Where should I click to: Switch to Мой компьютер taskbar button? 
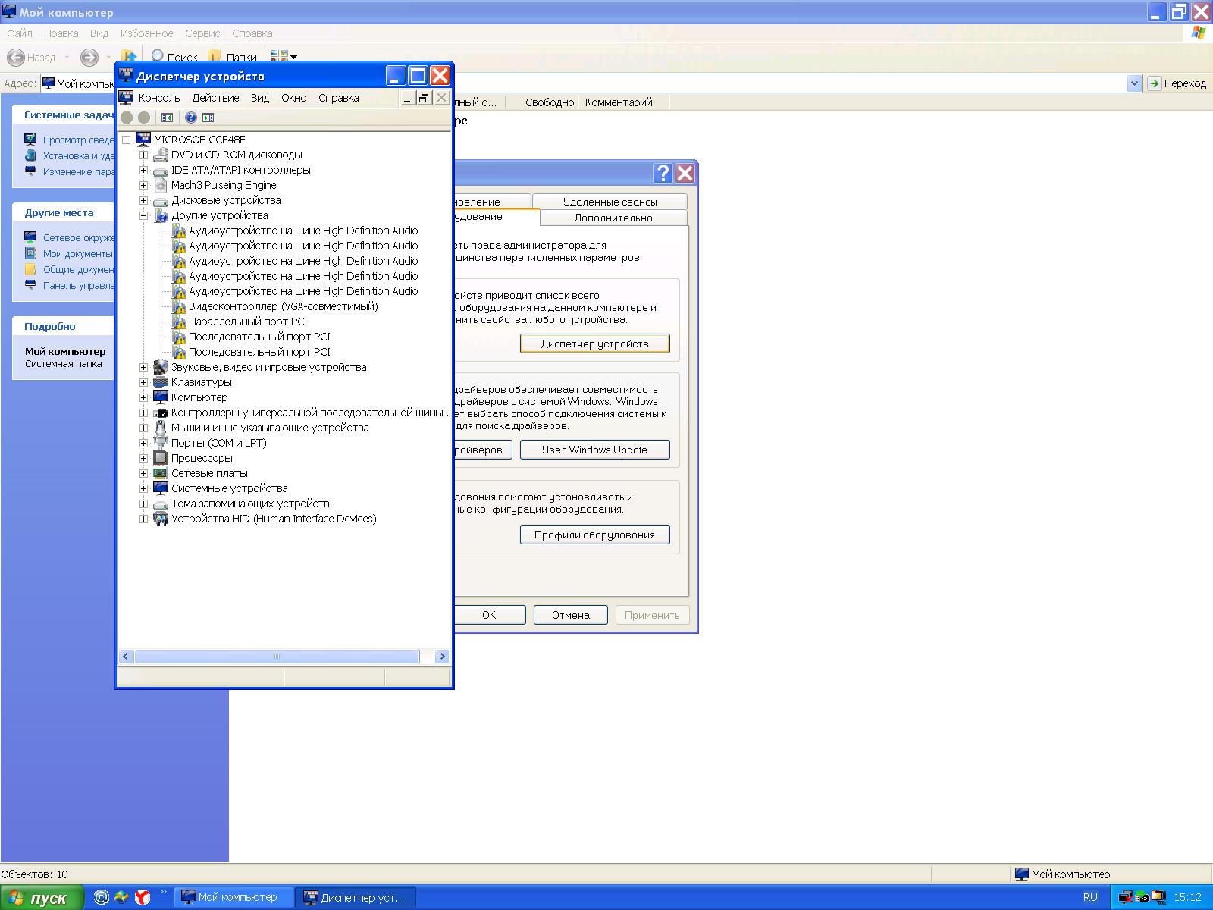(234, 897)
